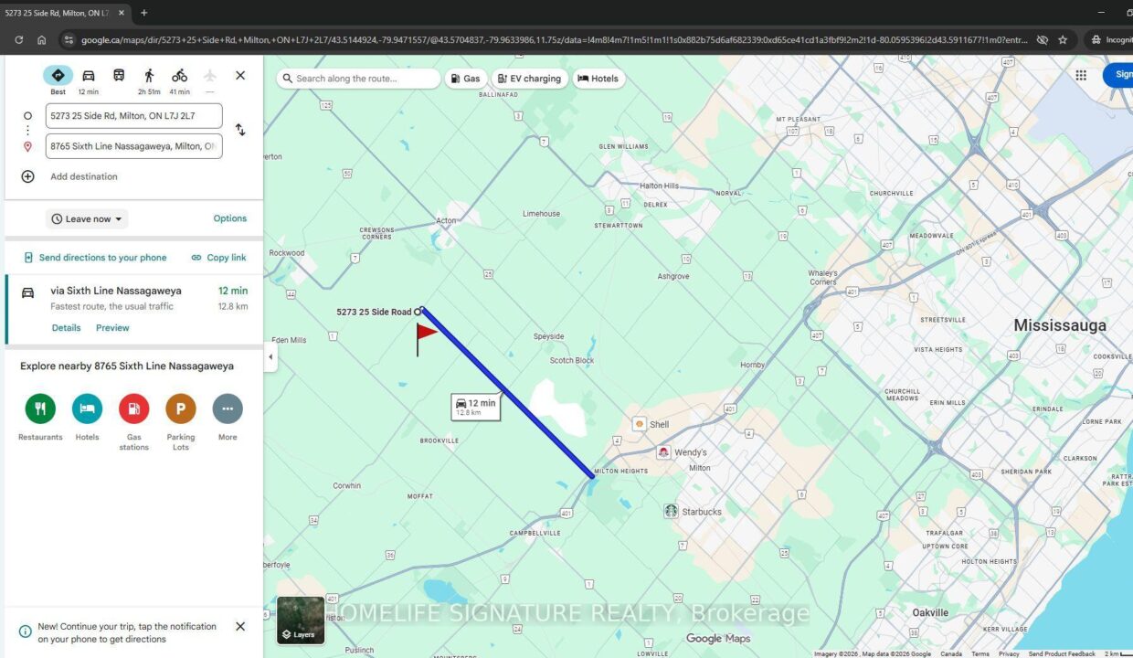Screen dimensions: 1133x658
Task: Copy the directions link
Action: [x=218, y=258]
